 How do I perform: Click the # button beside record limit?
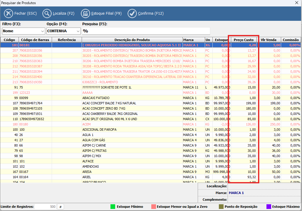click(60, 207)
